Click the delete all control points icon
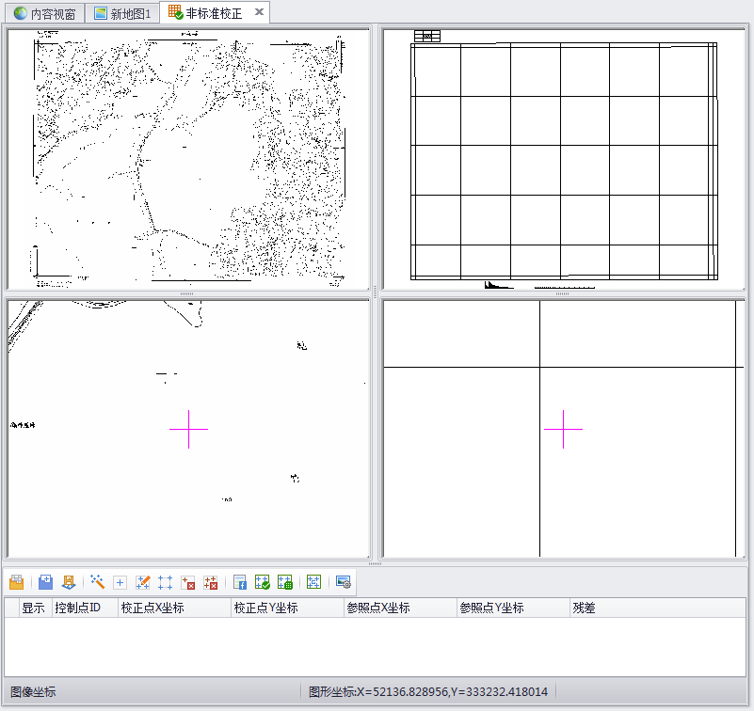The image size is (754, 711). coord(211,582)
